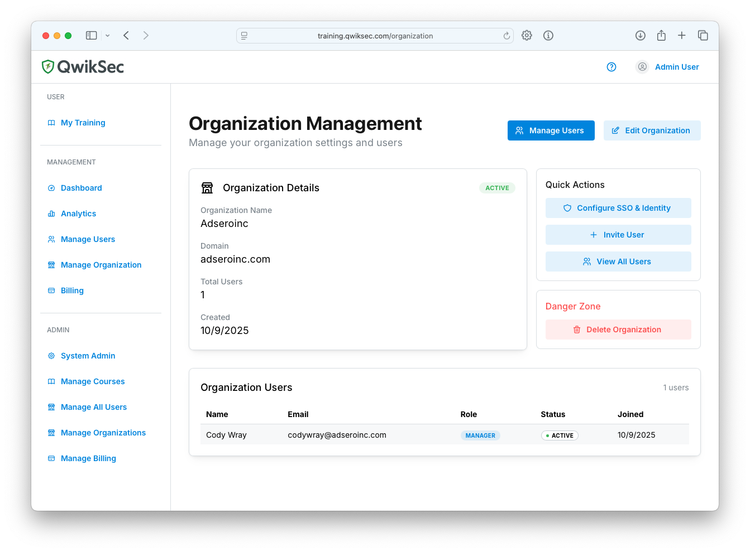The image size is (750, 552).
Task: Select the Cody Wray name cell
Action: point(226,435)
